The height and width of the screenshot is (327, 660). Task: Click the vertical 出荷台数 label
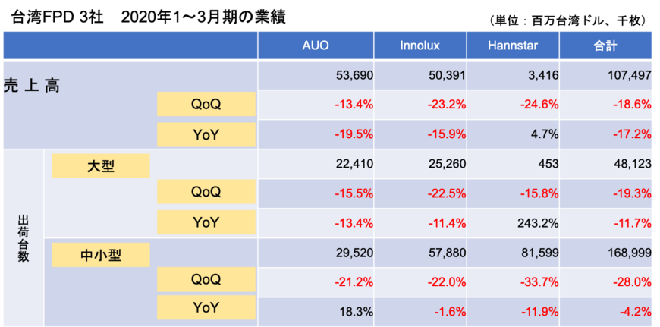pyautogui.click(x=23, y=238)
